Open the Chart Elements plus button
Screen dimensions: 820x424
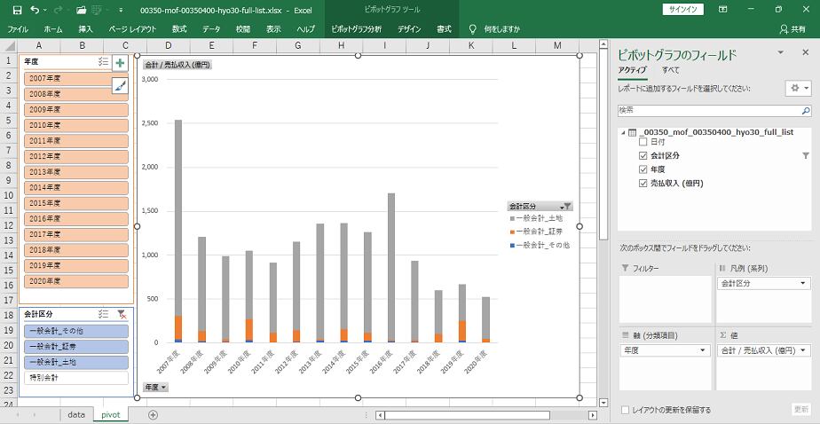click(120, 63)
